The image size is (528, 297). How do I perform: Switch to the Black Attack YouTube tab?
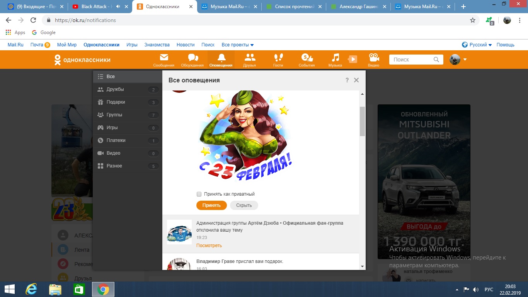point(100,7)
